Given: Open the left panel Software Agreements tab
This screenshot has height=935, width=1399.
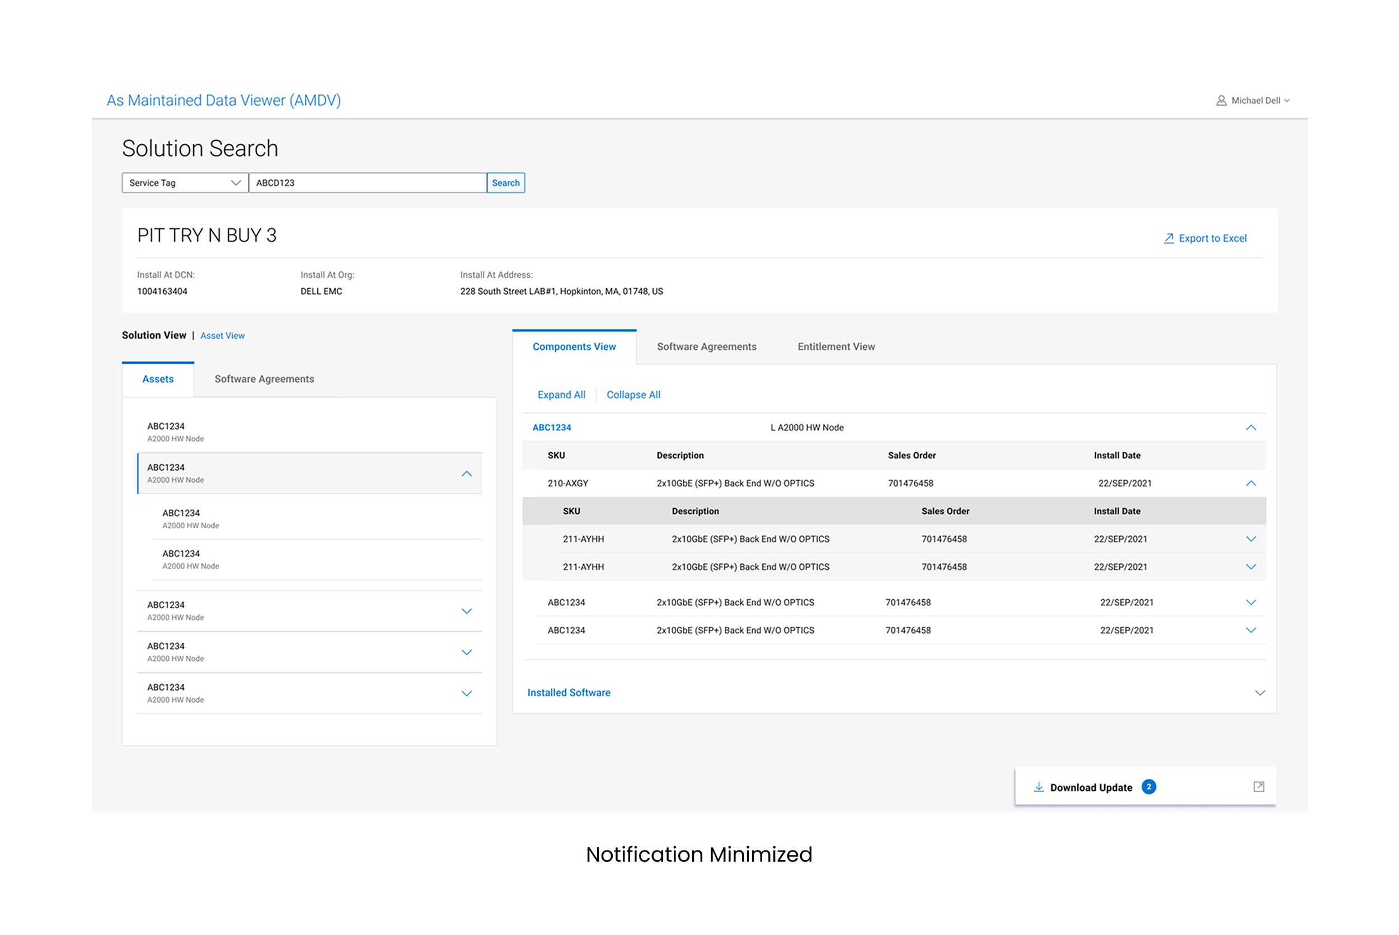Looking at the screenshot, I should point(264,379).
